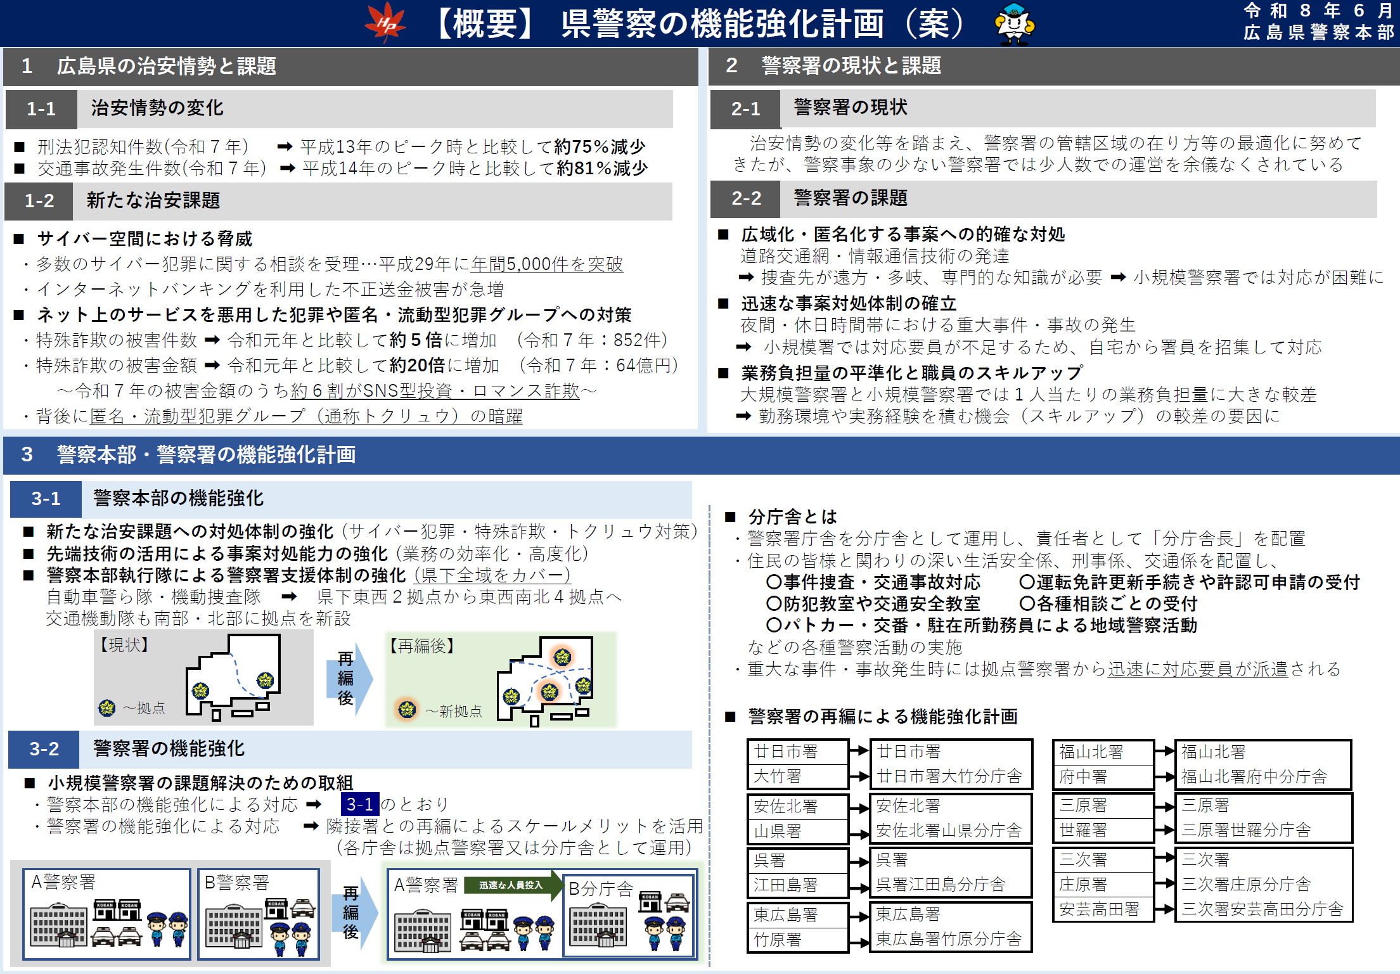Image resolution: width=1400 pixels, height=974 pixels.
Task: Click the 約81%減少 text
Action: [x=602, y=169]
